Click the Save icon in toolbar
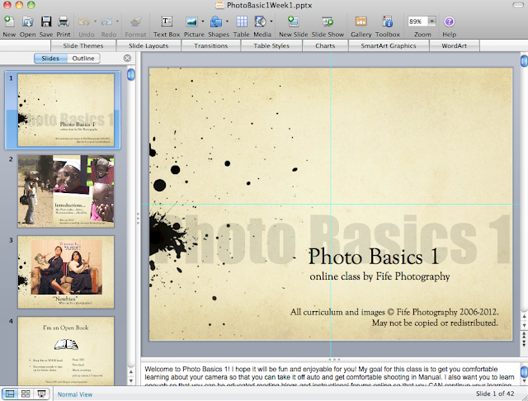The height and width of the screenshot is (401, 528). coord(46,21)
